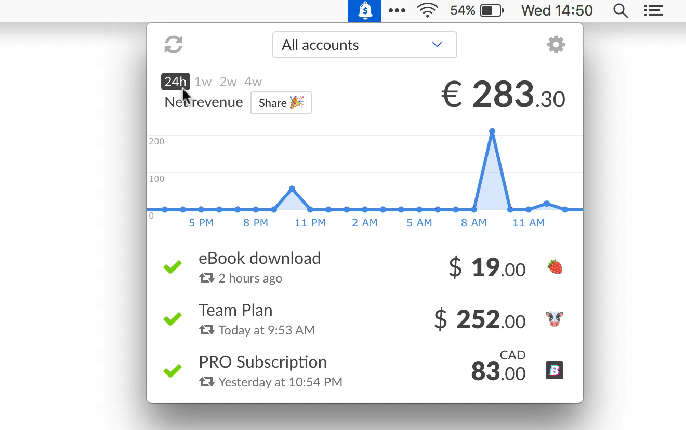
Task: Click the chart peak point near 10 PM
Action: (x=292, y=189)
